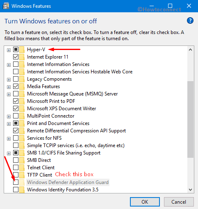Enable Simple TCPIP services checkbox
This screenshot has width=198, height=209.
click(x=16, y=145)
